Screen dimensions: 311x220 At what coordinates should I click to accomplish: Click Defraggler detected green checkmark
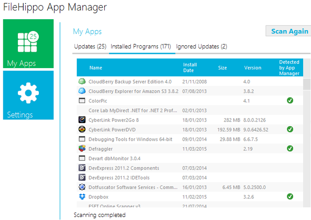coord(290,148)
